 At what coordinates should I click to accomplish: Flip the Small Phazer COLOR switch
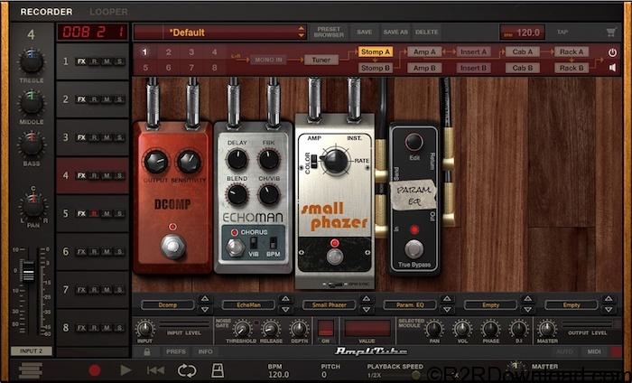click(x=315, y=163)
